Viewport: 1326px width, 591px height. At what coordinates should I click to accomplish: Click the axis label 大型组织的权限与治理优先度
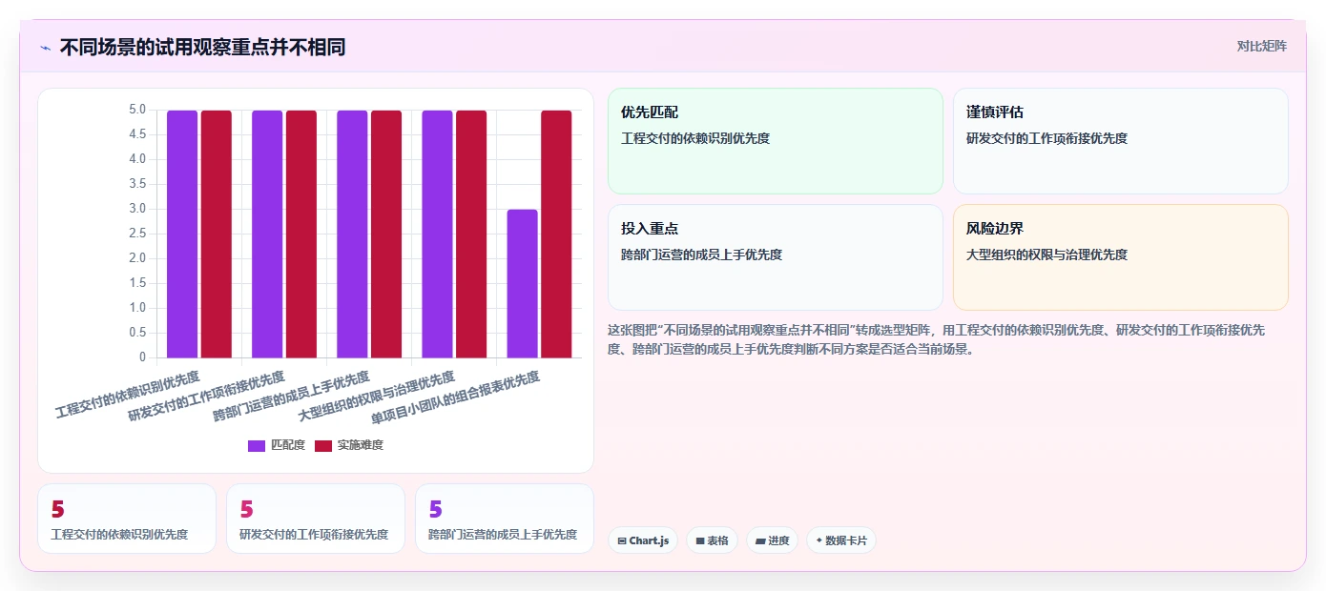(376, 397)
